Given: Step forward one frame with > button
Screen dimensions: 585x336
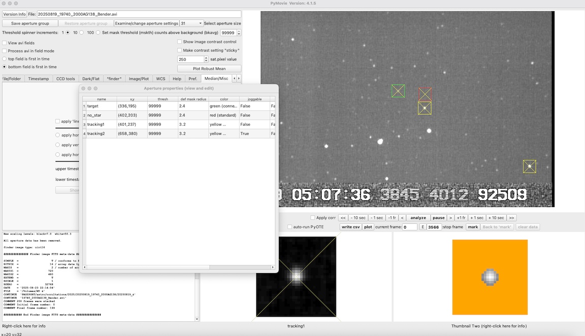Looking at the screenshot, I should click(450, 218).
